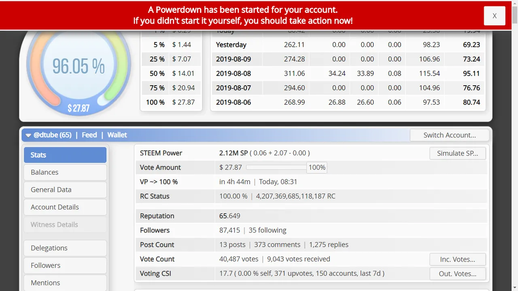Image resolution: width=518 pixels, height=291 pixels.
Task: Click the Out. Votes... button
Action: pyautogui.click(x=457, y=274)
